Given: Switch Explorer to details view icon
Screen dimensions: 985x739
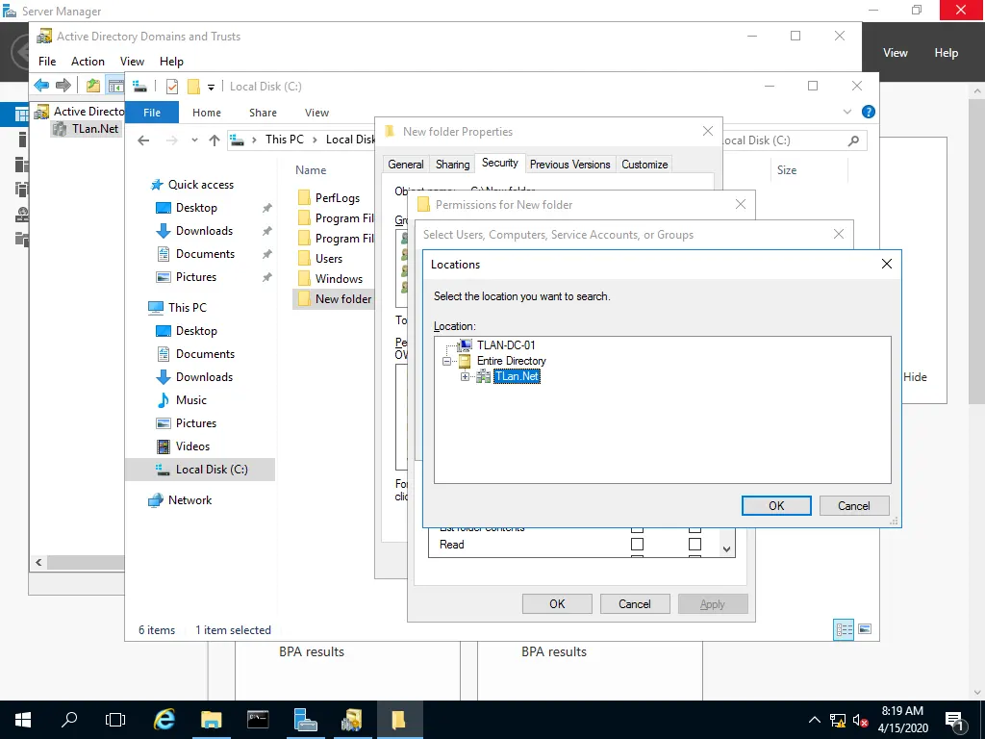Looking at the screenshot, I should [844, 629].
